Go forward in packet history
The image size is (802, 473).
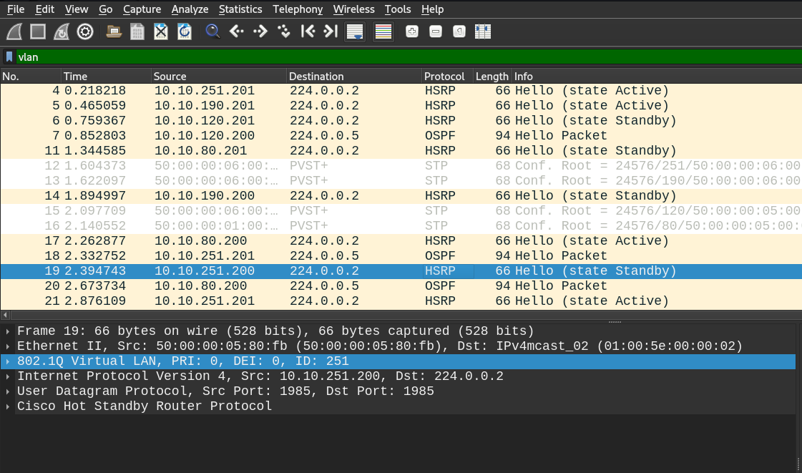(260, 31)
